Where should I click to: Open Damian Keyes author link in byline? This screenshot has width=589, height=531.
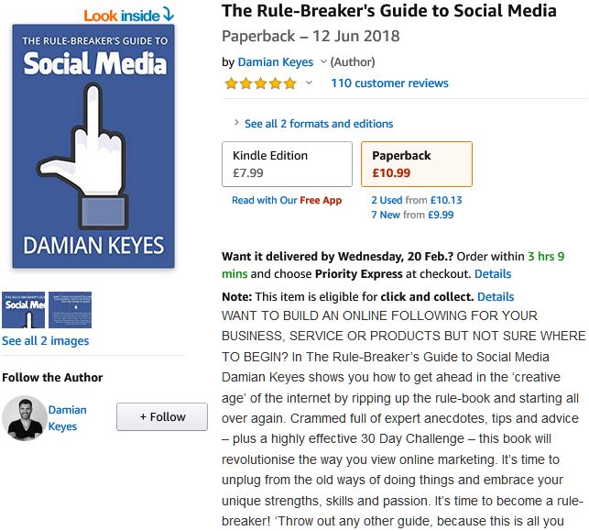(276, 62)
